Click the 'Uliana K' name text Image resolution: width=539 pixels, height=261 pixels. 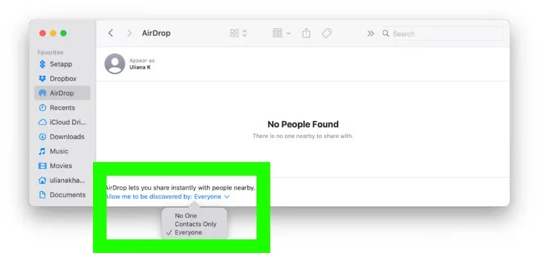(x=140, y=67)
